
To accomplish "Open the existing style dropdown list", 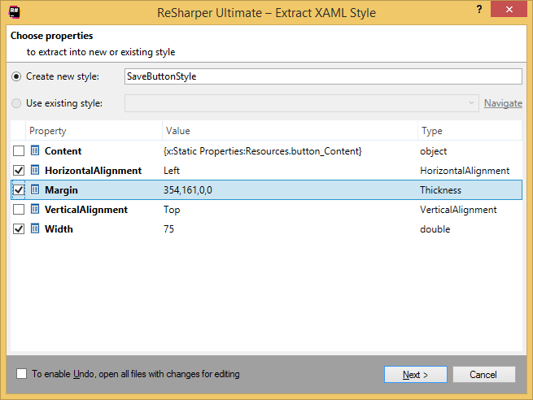I will (471, 103).
